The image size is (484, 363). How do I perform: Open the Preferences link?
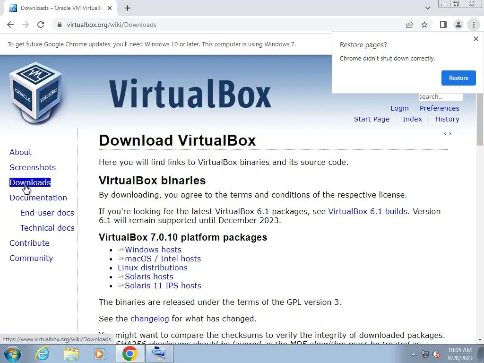point(439,108)
